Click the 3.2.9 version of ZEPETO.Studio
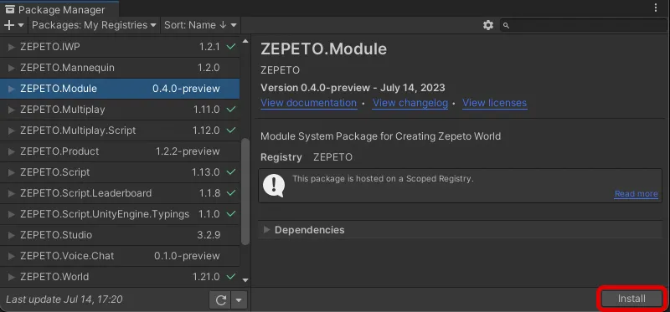Screen dimensions: 670x312 point(209,235)
